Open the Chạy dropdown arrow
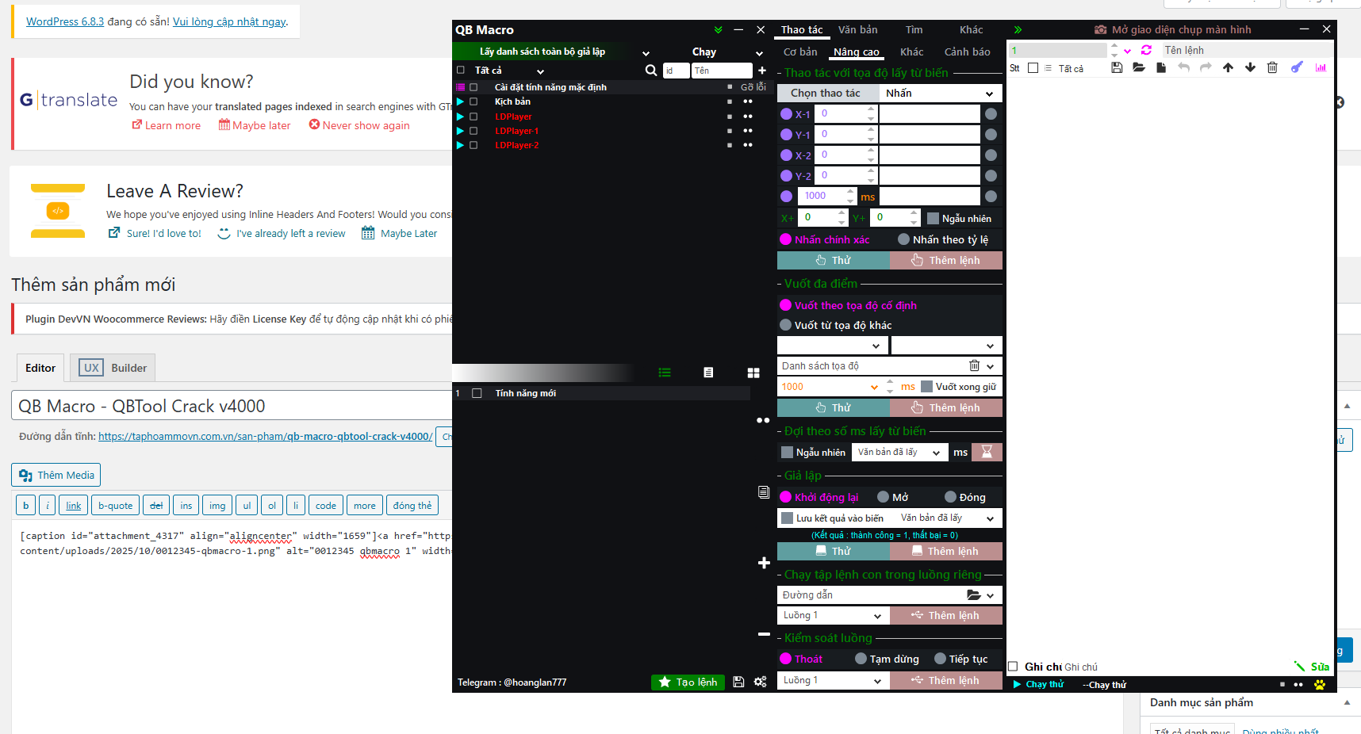The width and height of the screenshot is (1361, 734). (759, 53)
